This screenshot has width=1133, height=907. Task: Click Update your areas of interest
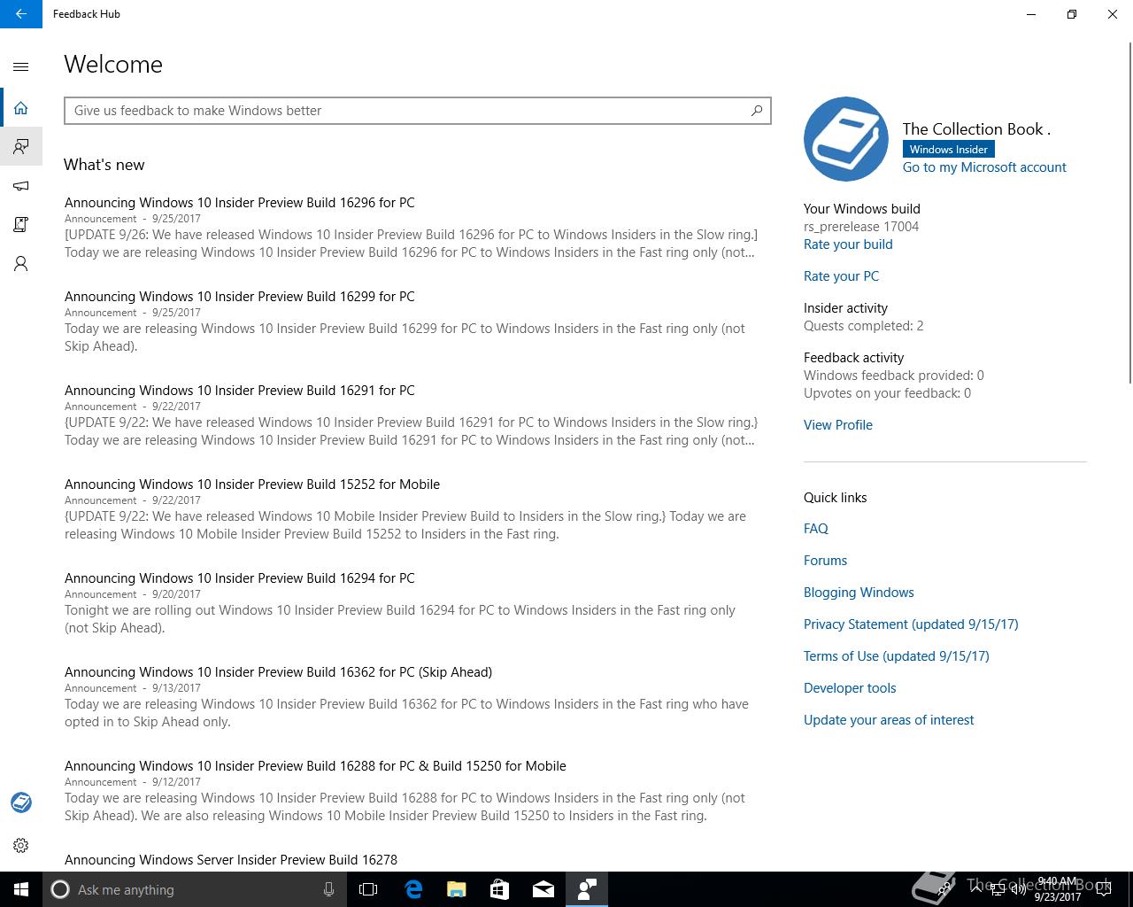click(889, 720)
